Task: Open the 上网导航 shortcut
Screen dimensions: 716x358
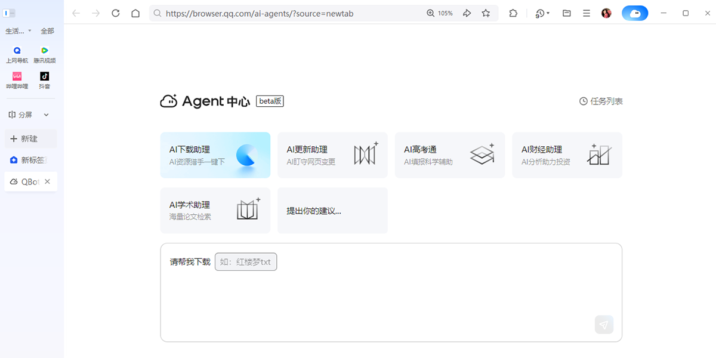Action: 17,55
